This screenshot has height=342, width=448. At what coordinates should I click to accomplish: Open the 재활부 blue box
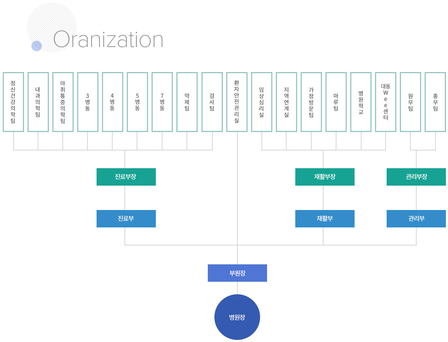[325, 219]
